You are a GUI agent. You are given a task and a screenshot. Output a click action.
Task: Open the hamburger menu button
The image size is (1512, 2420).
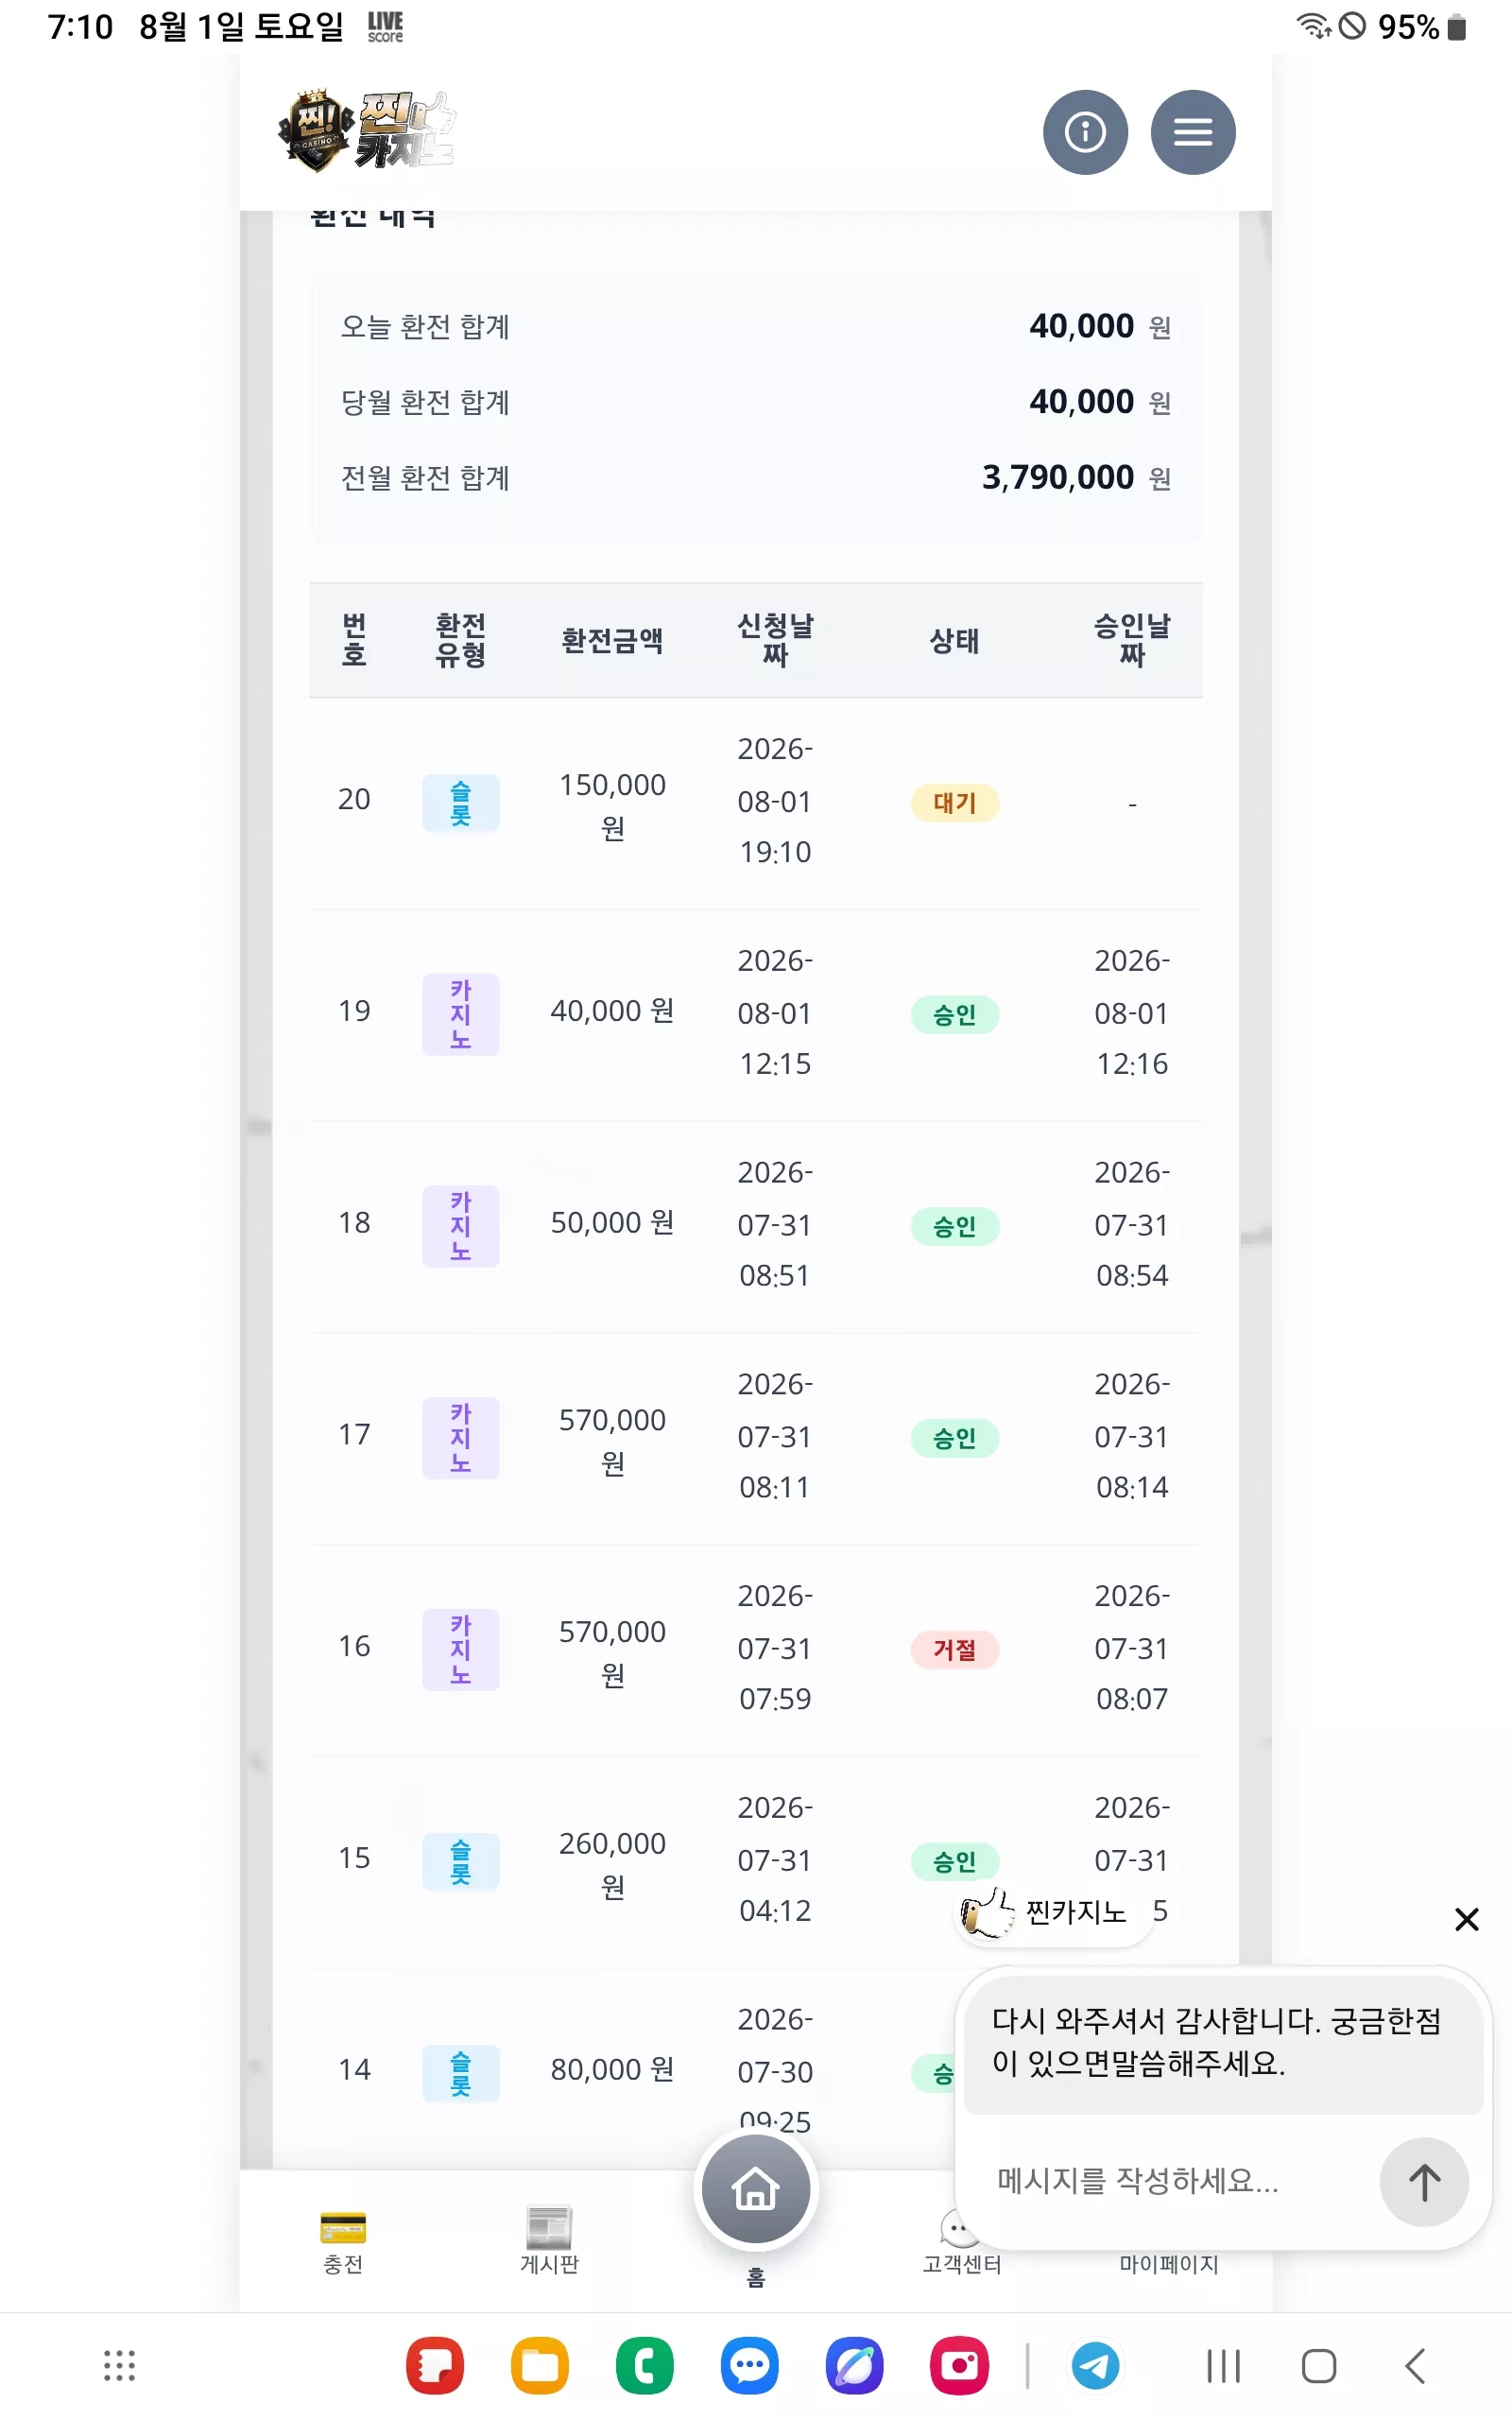1193,132
